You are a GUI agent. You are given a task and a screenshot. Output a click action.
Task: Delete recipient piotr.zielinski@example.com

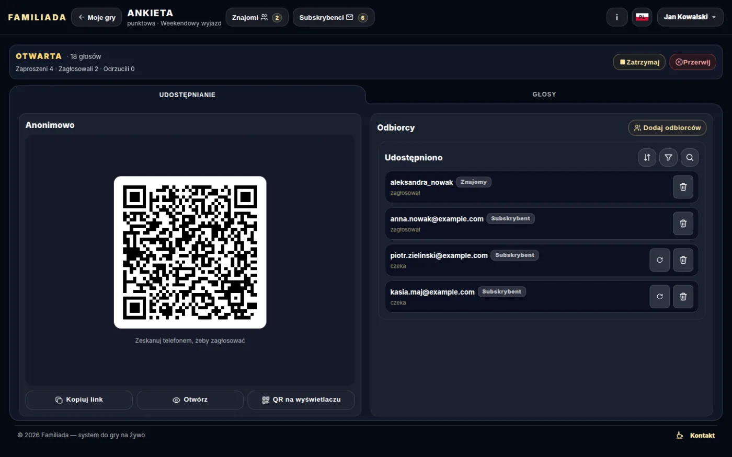pos(683,260)
